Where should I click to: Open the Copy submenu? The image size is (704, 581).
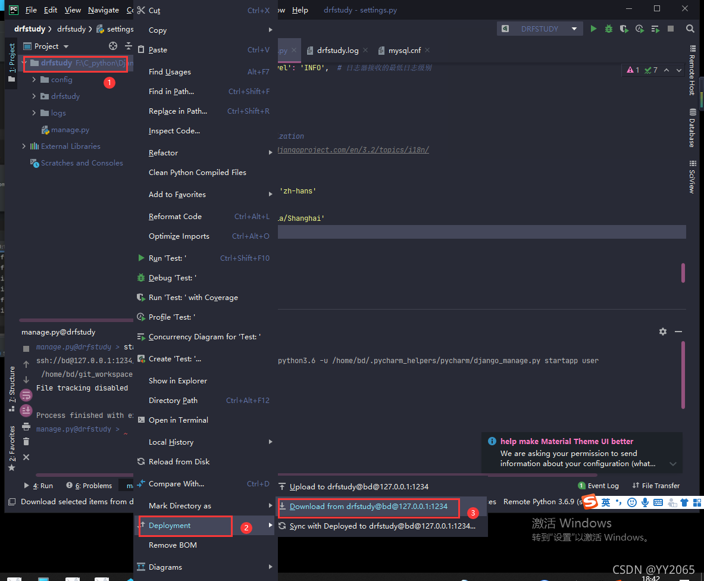[x=206, y=30]
